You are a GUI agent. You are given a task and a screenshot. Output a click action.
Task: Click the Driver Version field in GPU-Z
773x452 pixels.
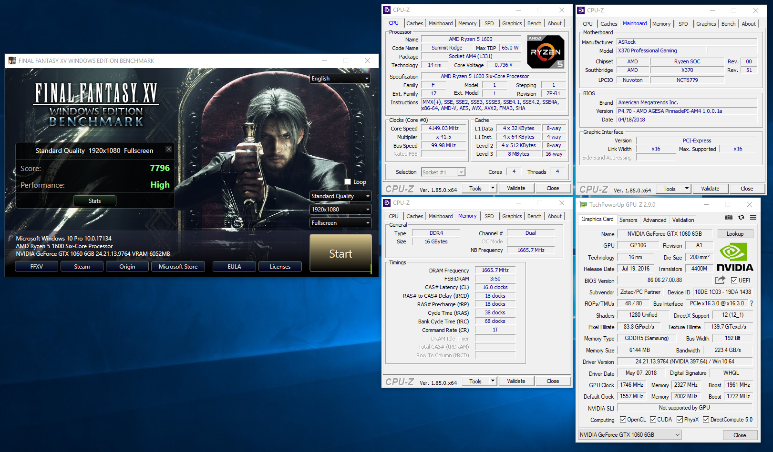point(684,362)
